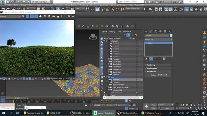Select the Circle004 row in Scene Explorer
The height and width of the screenshot is (116, 207).
coord(123,80)
